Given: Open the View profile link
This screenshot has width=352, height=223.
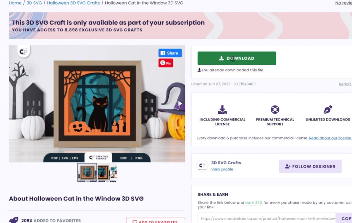Looking at the screenshot, I should (222, 169).
